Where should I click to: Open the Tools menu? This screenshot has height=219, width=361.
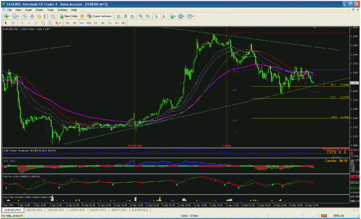[50, 10]
